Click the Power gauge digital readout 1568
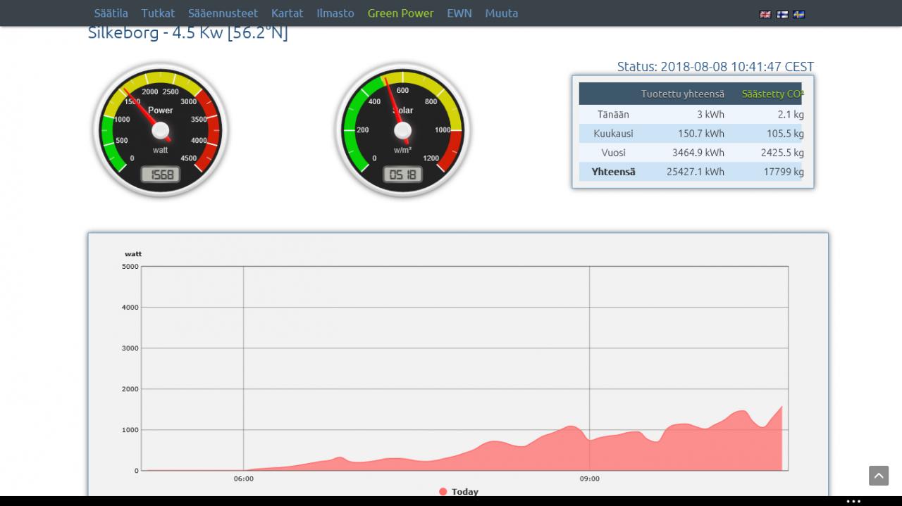Image resolution: width=902 pixels, height=506 pixels. pos(161,175)
